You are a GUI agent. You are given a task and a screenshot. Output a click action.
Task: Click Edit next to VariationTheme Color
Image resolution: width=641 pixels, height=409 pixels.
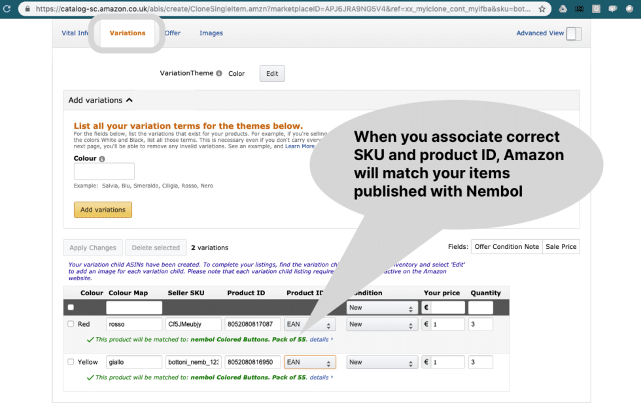(x=271, y=73)
